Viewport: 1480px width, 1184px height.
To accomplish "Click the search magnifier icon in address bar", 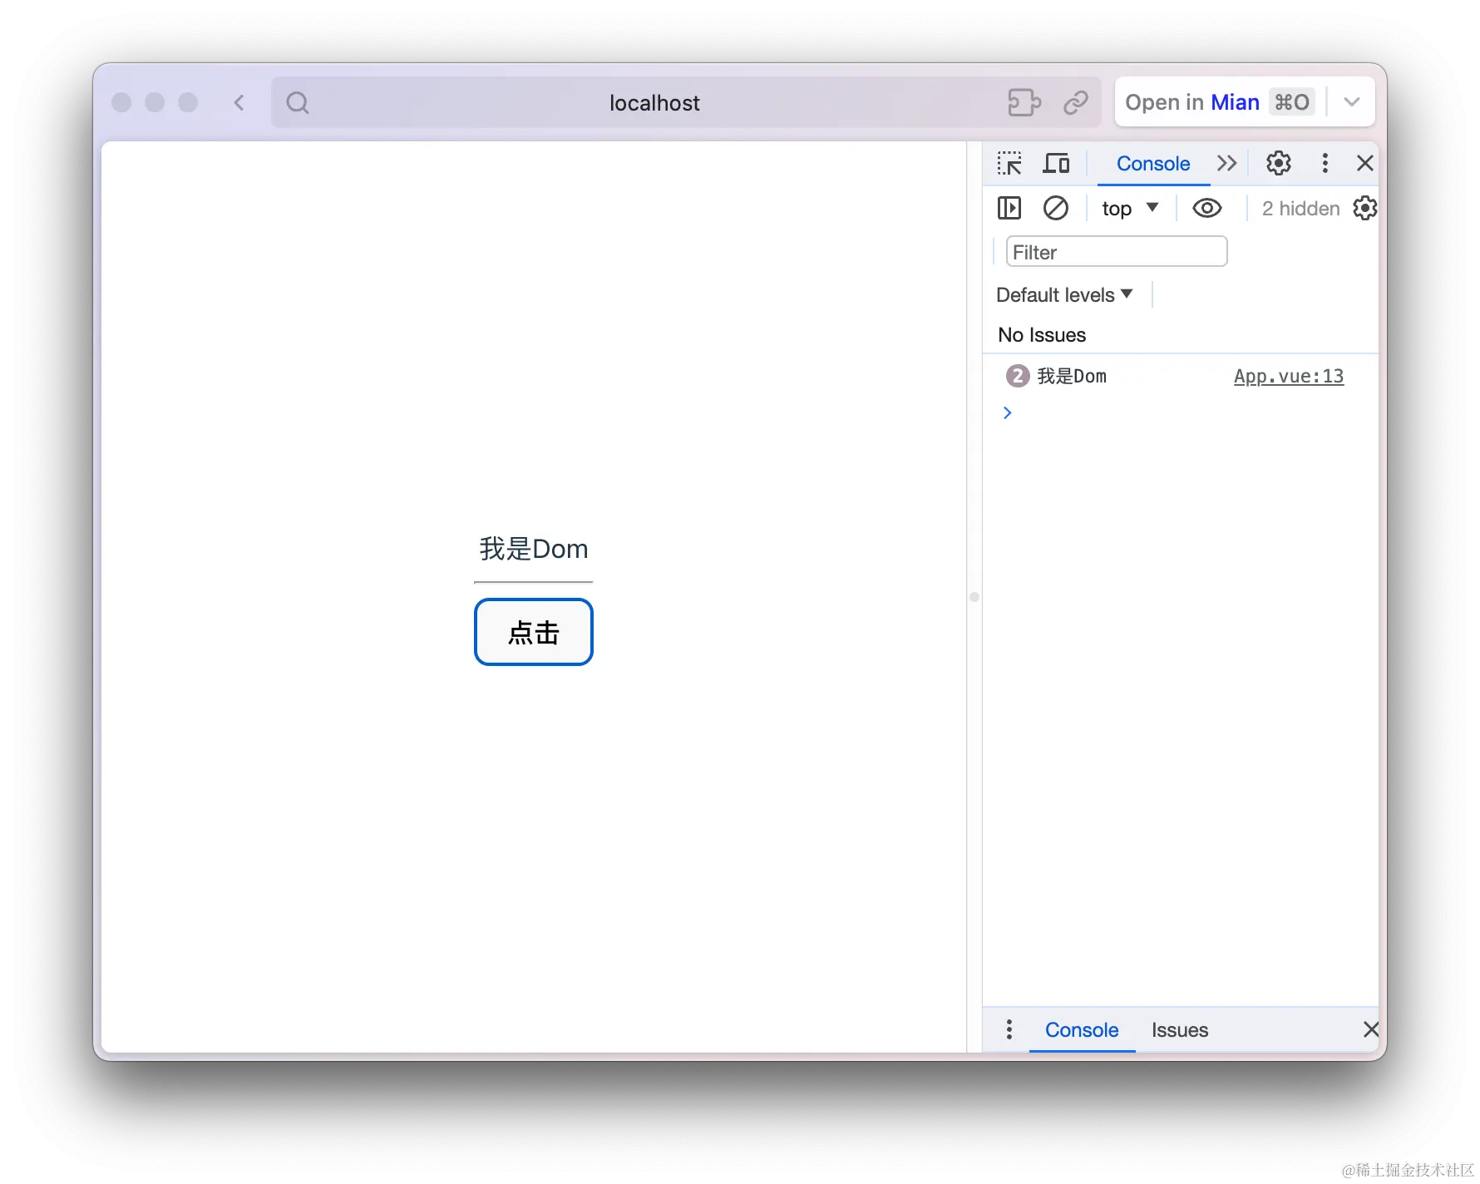I will click(x=298, y=102).
